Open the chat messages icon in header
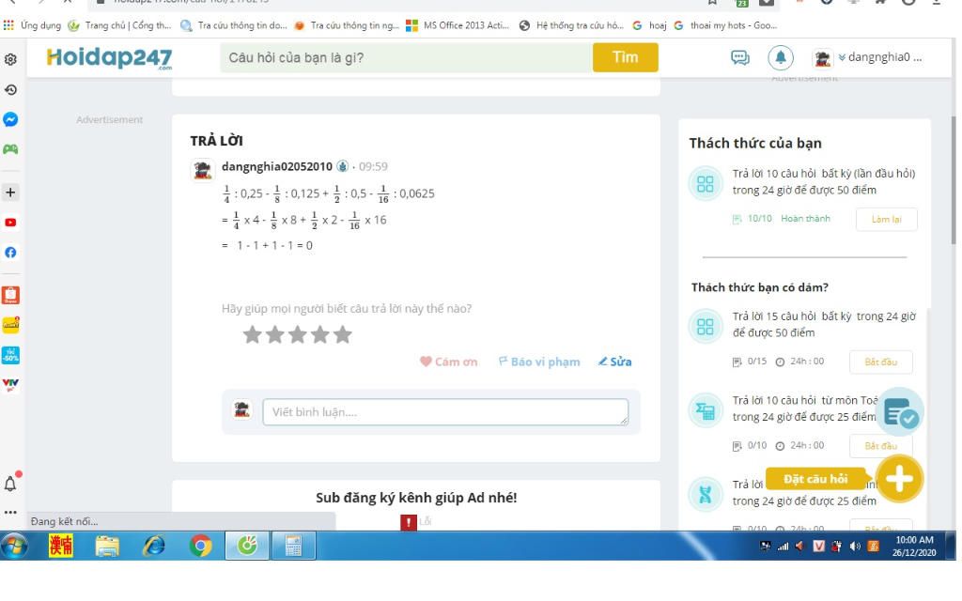This screenshot has width=962, height=601. [x=740, y=57]
